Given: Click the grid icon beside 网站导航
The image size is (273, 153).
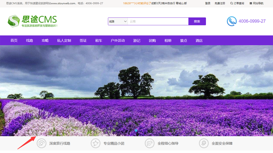Looking at the screenshot, I should click(x=251, y=3).
